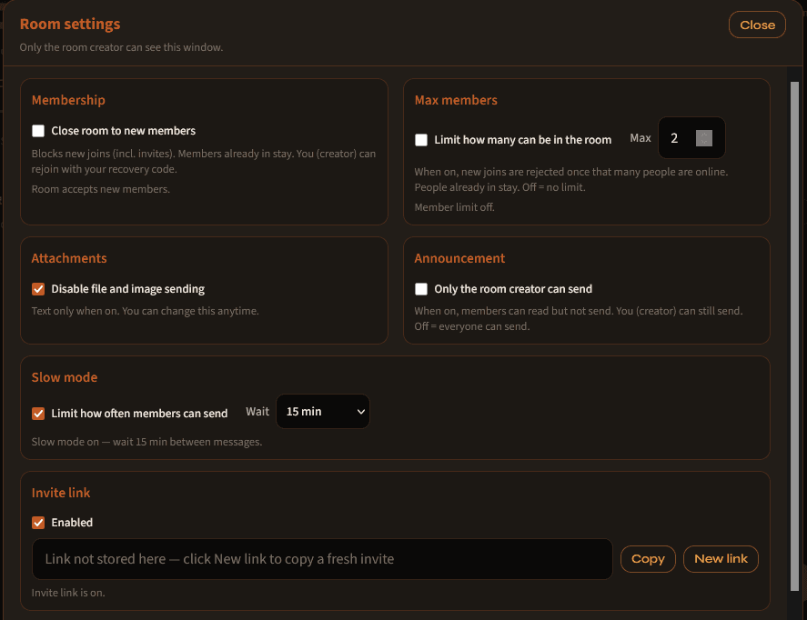This screenshot has height=620, width=807.
Task: Click 'Slow mode on — wait 15 min' status
Action: 146,442
